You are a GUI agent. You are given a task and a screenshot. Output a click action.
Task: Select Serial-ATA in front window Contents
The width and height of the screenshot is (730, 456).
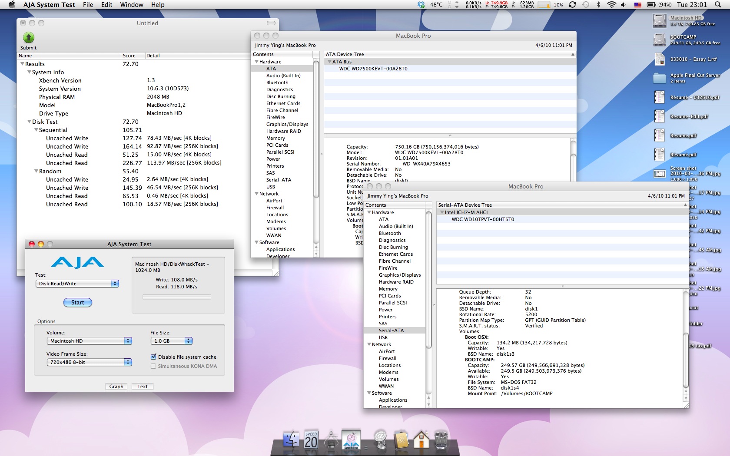coord(395,330)
